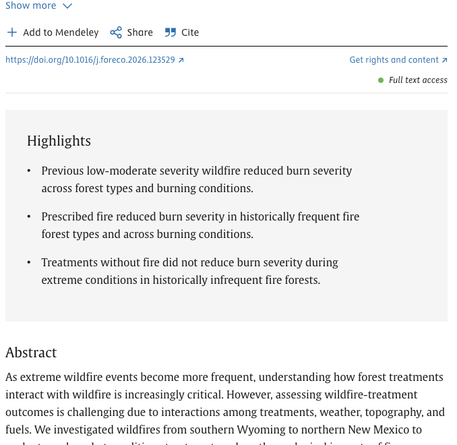Click the quotation mark Cite icon
Image resolution: width=457 pixels, height=445 pixels.
point(171,32)
